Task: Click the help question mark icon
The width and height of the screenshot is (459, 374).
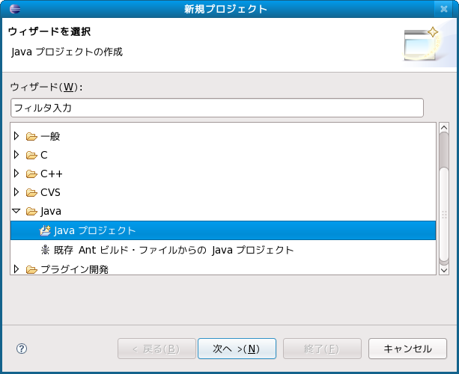Action: [x=22, y=349]
